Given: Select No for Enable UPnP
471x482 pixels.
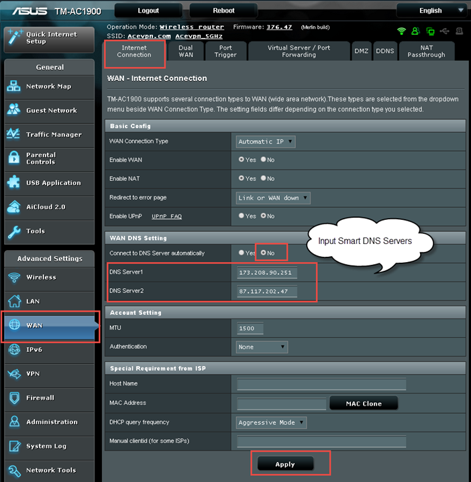Looking at the screenshot, I should [x=263, y=215].
